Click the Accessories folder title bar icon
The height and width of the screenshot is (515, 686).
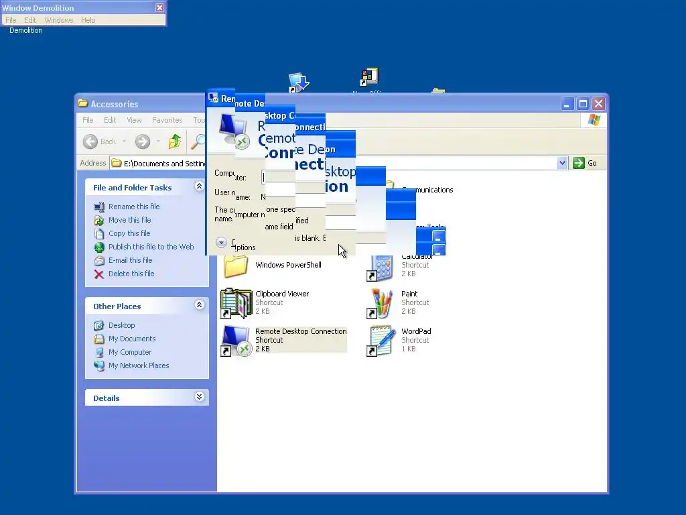pos(82,103)
